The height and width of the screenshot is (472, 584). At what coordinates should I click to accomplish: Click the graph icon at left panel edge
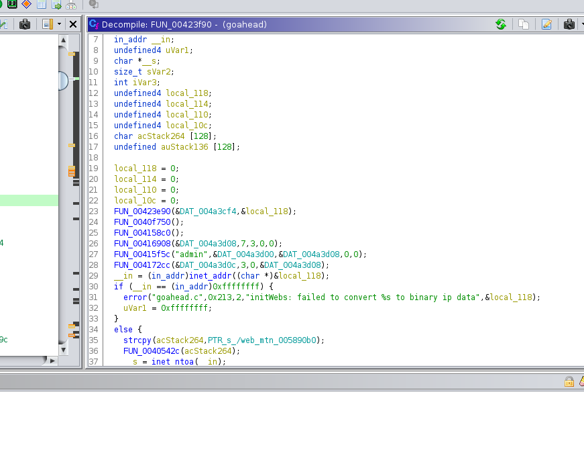(3, 25)
